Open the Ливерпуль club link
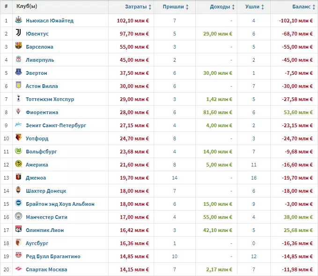The width and height of the screenshot is (318, 276). [x=40, y=60]
